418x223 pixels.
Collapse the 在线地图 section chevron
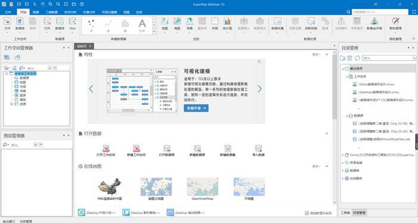click(327, 166)
